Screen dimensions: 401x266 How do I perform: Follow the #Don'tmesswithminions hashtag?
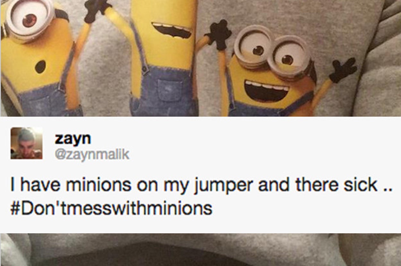[x=111, y=208]
